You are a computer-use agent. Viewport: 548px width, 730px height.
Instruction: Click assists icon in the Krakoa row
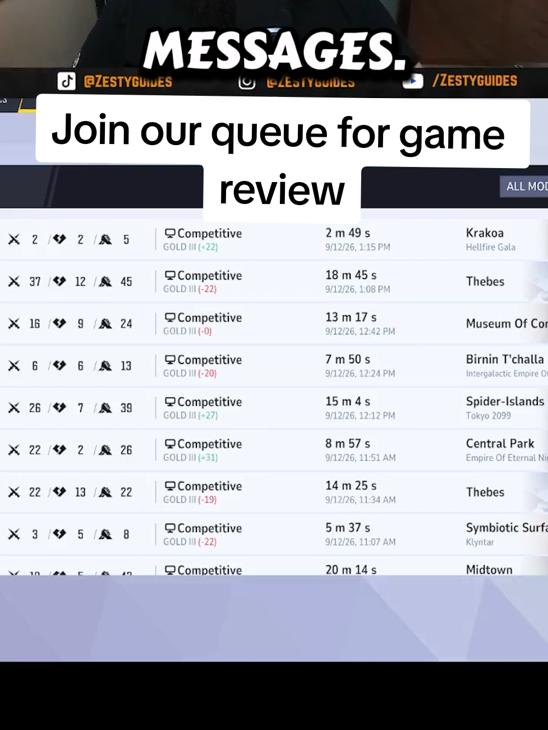(x=105, y=240)
